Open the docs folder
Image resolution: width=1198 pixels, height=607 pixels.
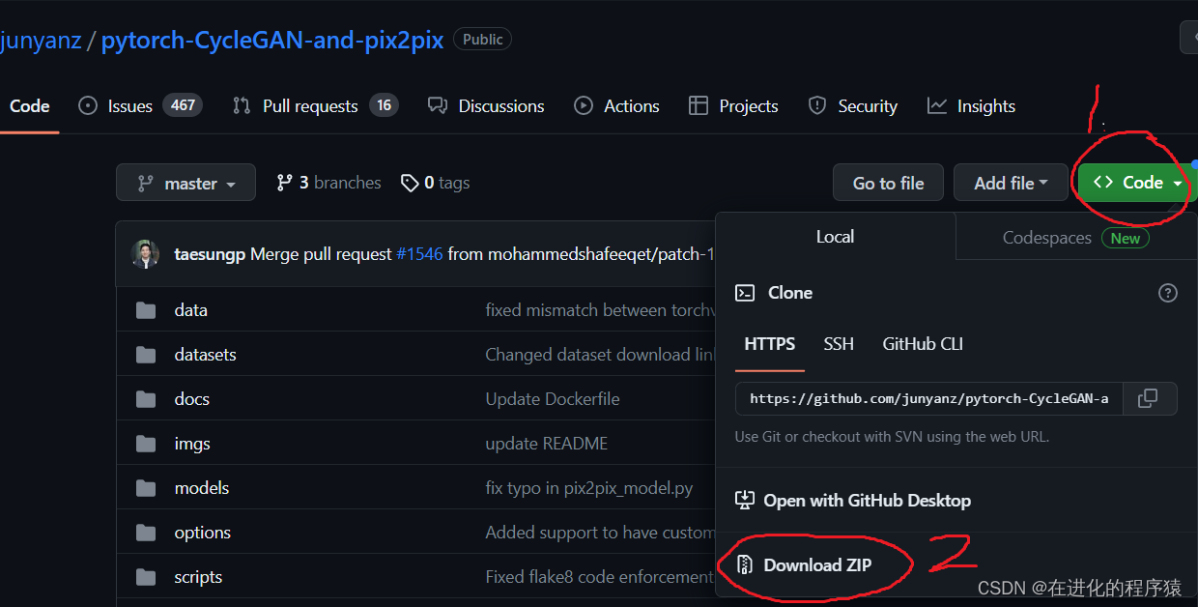point(192,399)
